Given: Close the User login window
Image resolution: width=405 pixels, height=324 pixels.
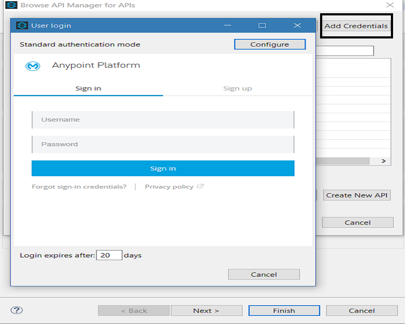Looking at the screenshot, I should [x=297, y=25].
